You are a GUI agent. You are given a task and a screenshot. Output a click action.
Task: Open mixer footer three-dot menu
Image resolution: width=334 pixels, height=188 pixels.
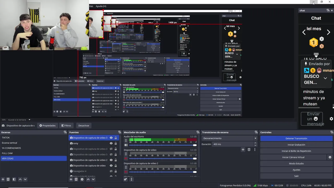[x=132, y=179]
